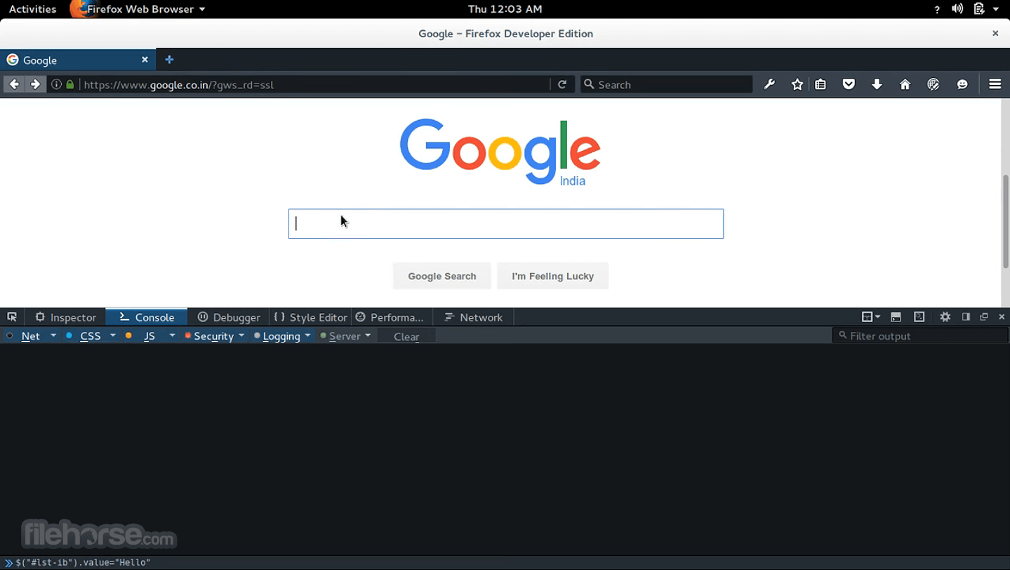Open GNOME Activities overview
1010x570 pixels.
32,9
